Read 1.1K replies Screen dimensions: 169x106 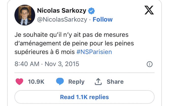pyautogui.click(x=84, y=97)
